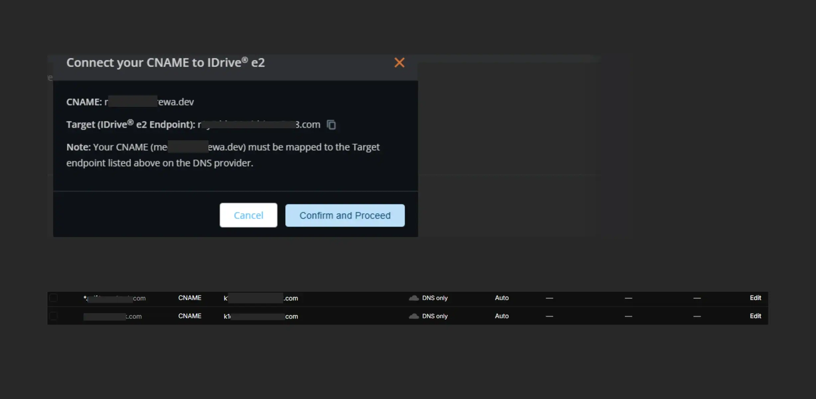Tick the checkbox for the wildcard CNAME record
Viewport: 816px width, 399px height.
[x=53, y=298]
